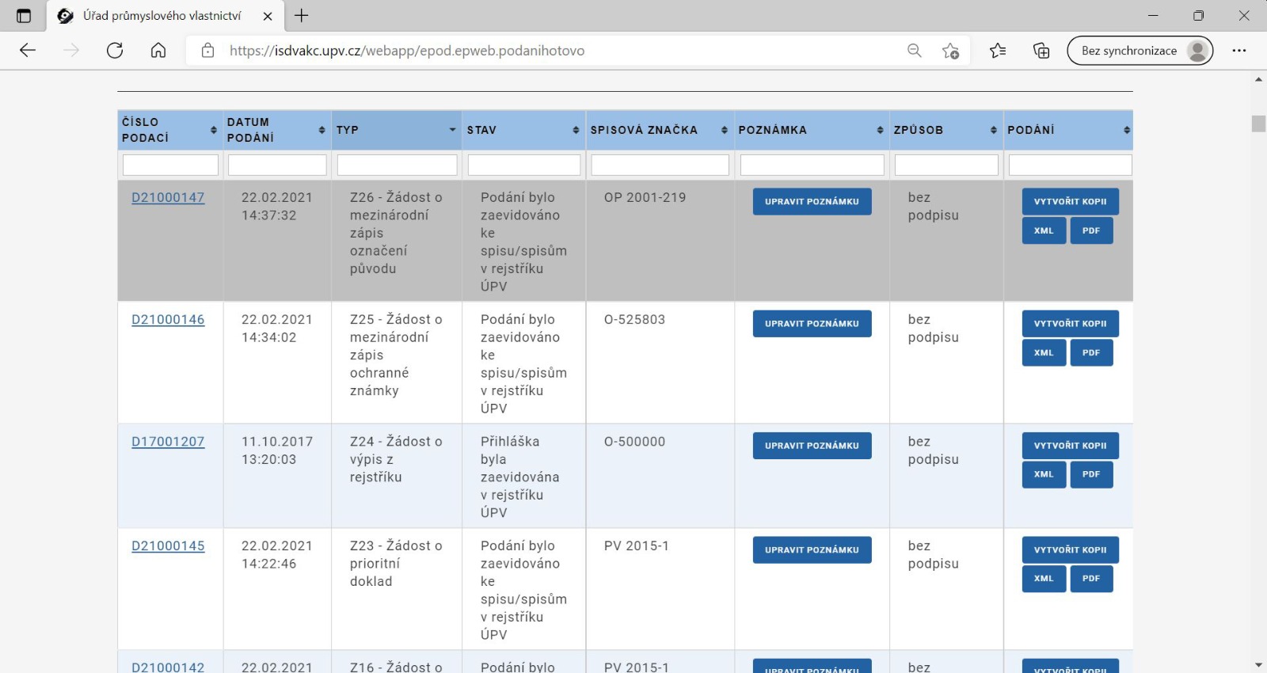Open the Collections icon
The height and width of the screenshot is (673, 1267).
(x=1041, y=51)
